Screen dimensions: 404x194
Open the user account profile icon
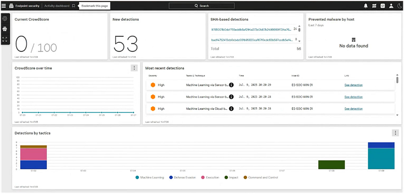coord(391,6)
